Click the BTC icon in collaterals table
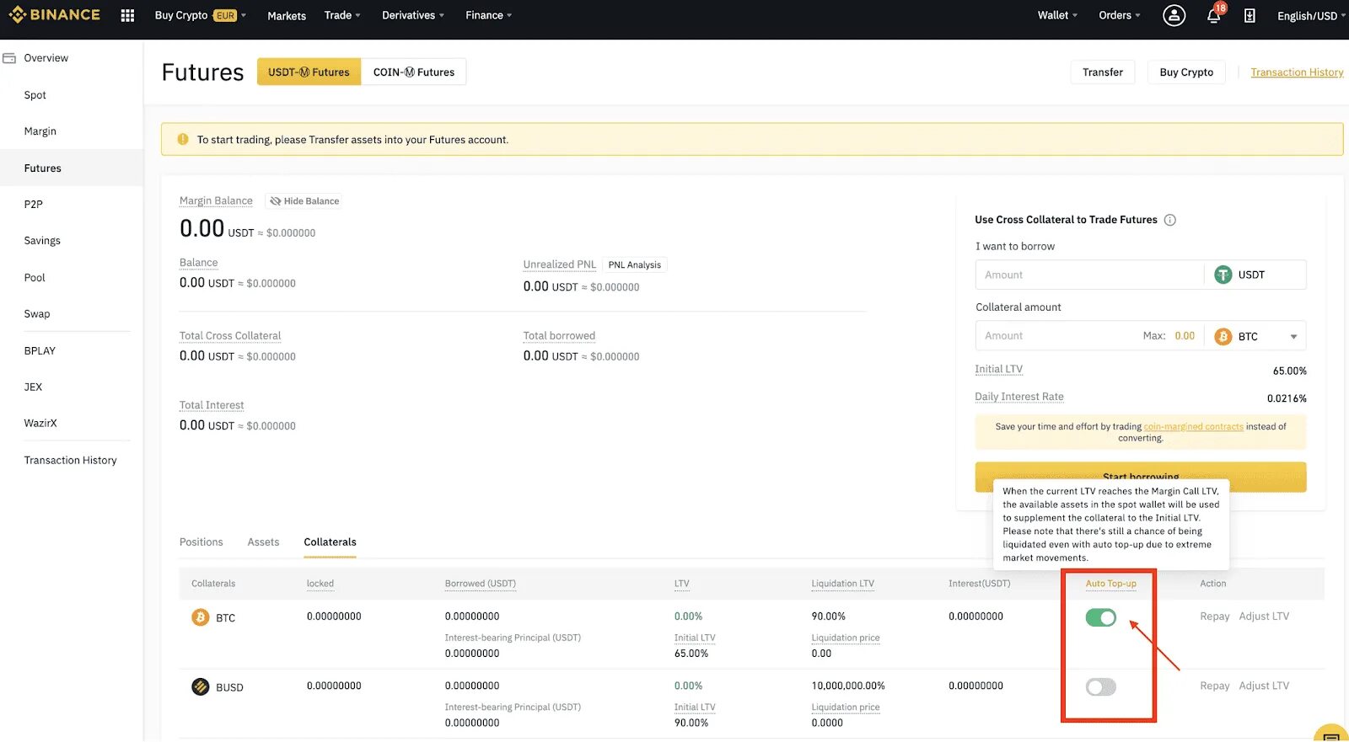Image resolution: width=1349 pixels, height=742 pixels. tap(200, 617)
